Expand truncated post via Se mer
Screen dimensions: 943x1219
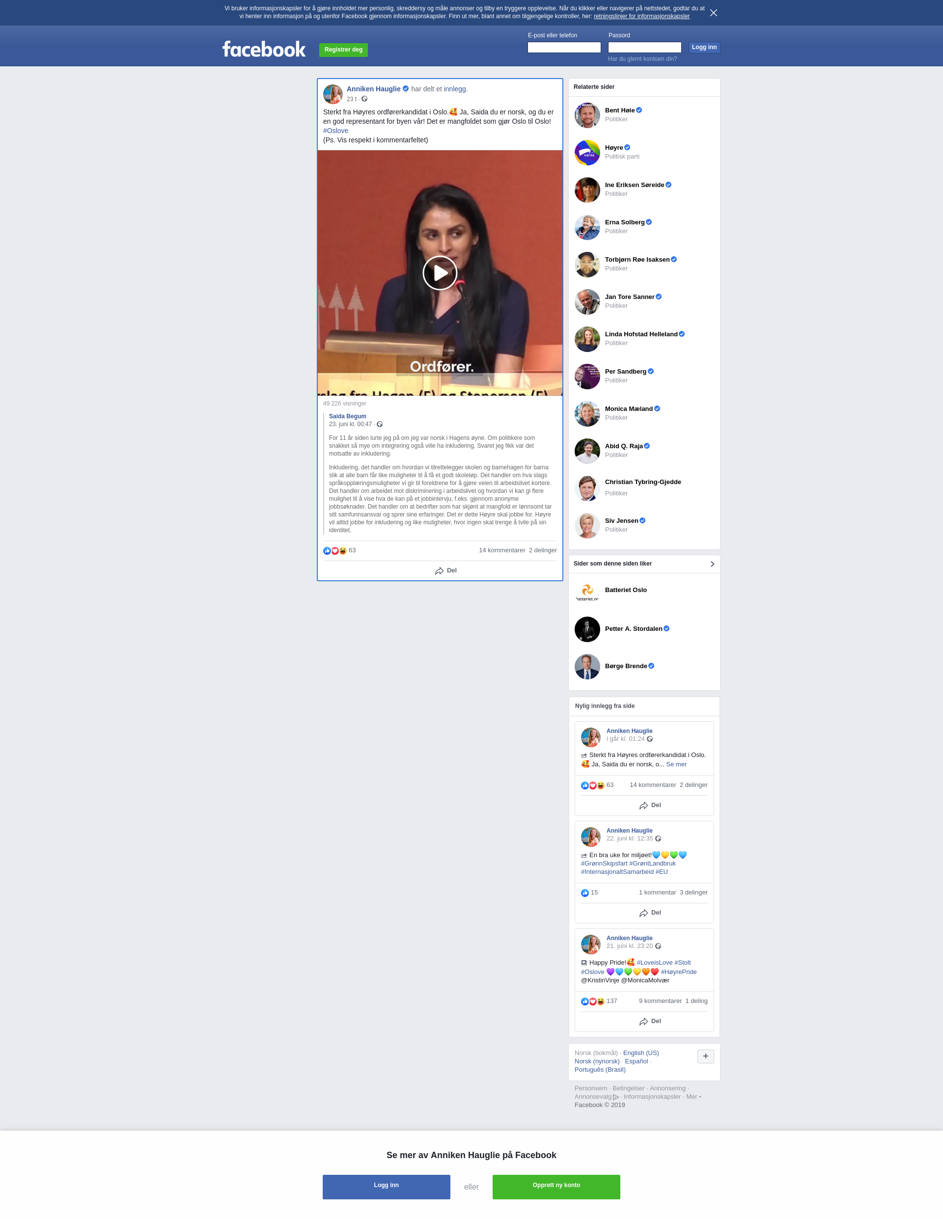[675, 764]
